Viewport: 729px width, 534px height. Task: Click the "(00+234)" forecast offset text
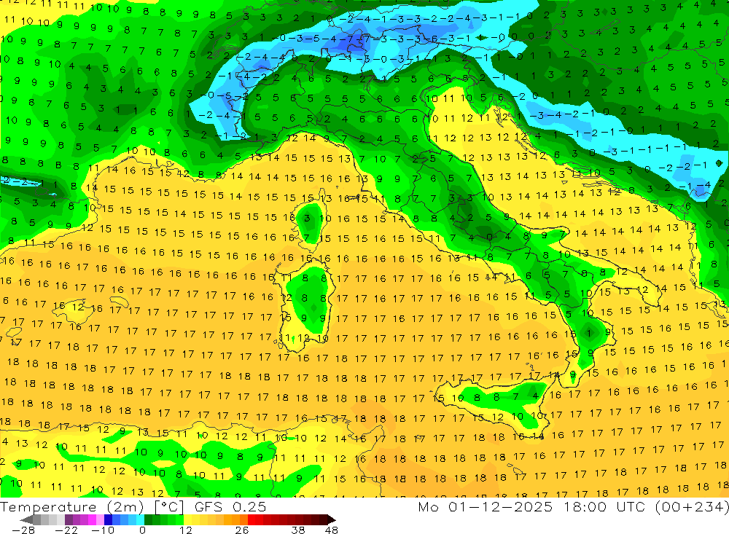coord(692,506)
